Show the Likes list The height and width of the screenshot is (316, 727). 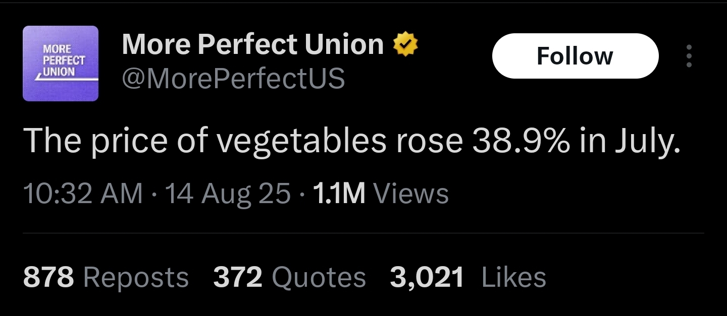click(514, 278)
